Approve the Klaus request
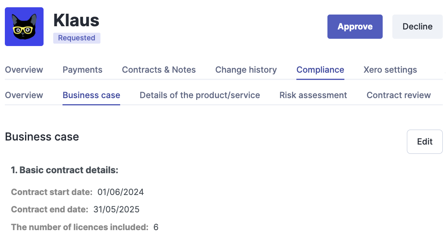Screen dimensions: 448x237 (355, 27)
